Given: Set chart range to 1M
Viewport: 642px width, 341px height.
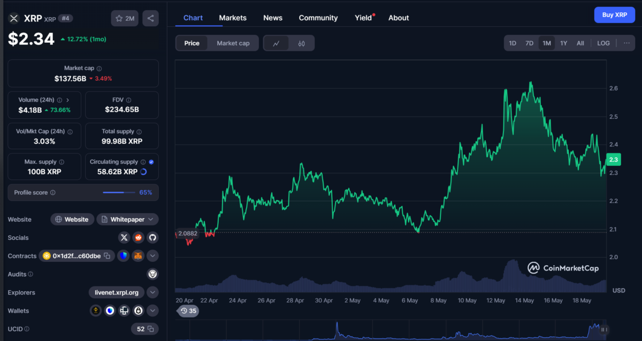Looking at the screenshot, I should (x=546, y=43).
